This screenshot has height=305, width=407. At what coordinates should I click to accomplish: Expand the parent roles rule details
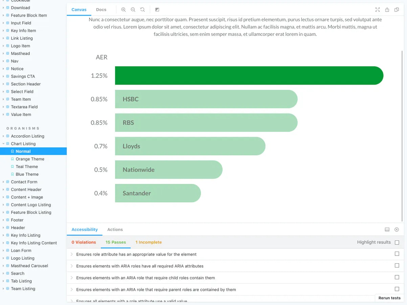[72, 290]
